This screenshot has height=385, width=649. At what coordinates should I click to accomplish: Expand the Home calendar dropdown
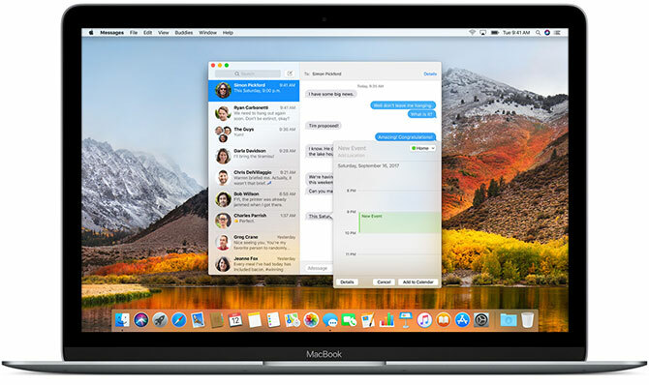tap(422, 148)
